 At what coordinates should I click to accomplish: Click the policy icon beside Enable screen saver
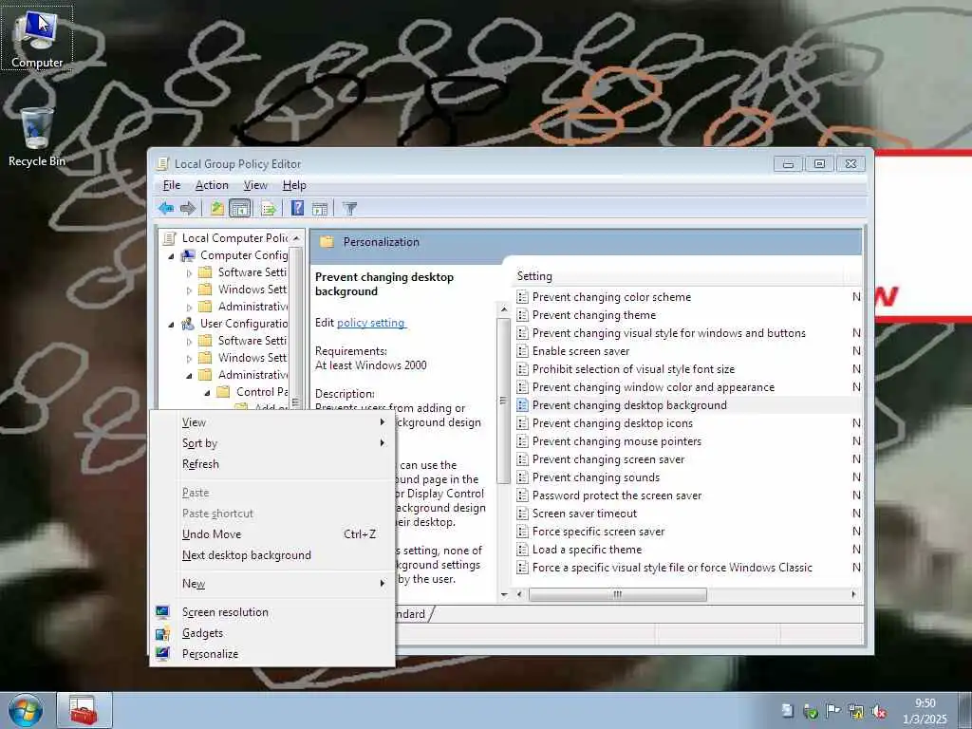click(x=523, y=351)
